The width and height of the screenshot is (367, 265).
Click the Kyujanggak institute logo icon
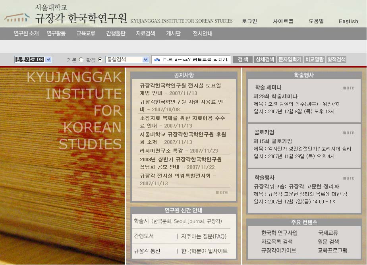coord(17,17)
